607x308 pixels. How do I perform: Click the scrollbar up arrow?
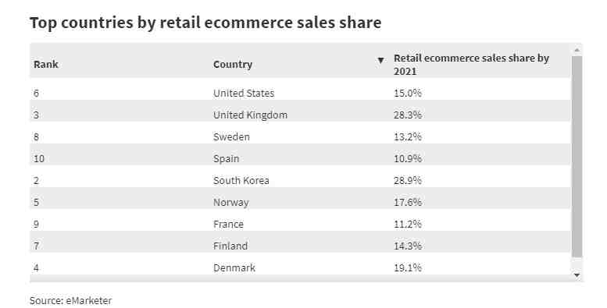577,50
